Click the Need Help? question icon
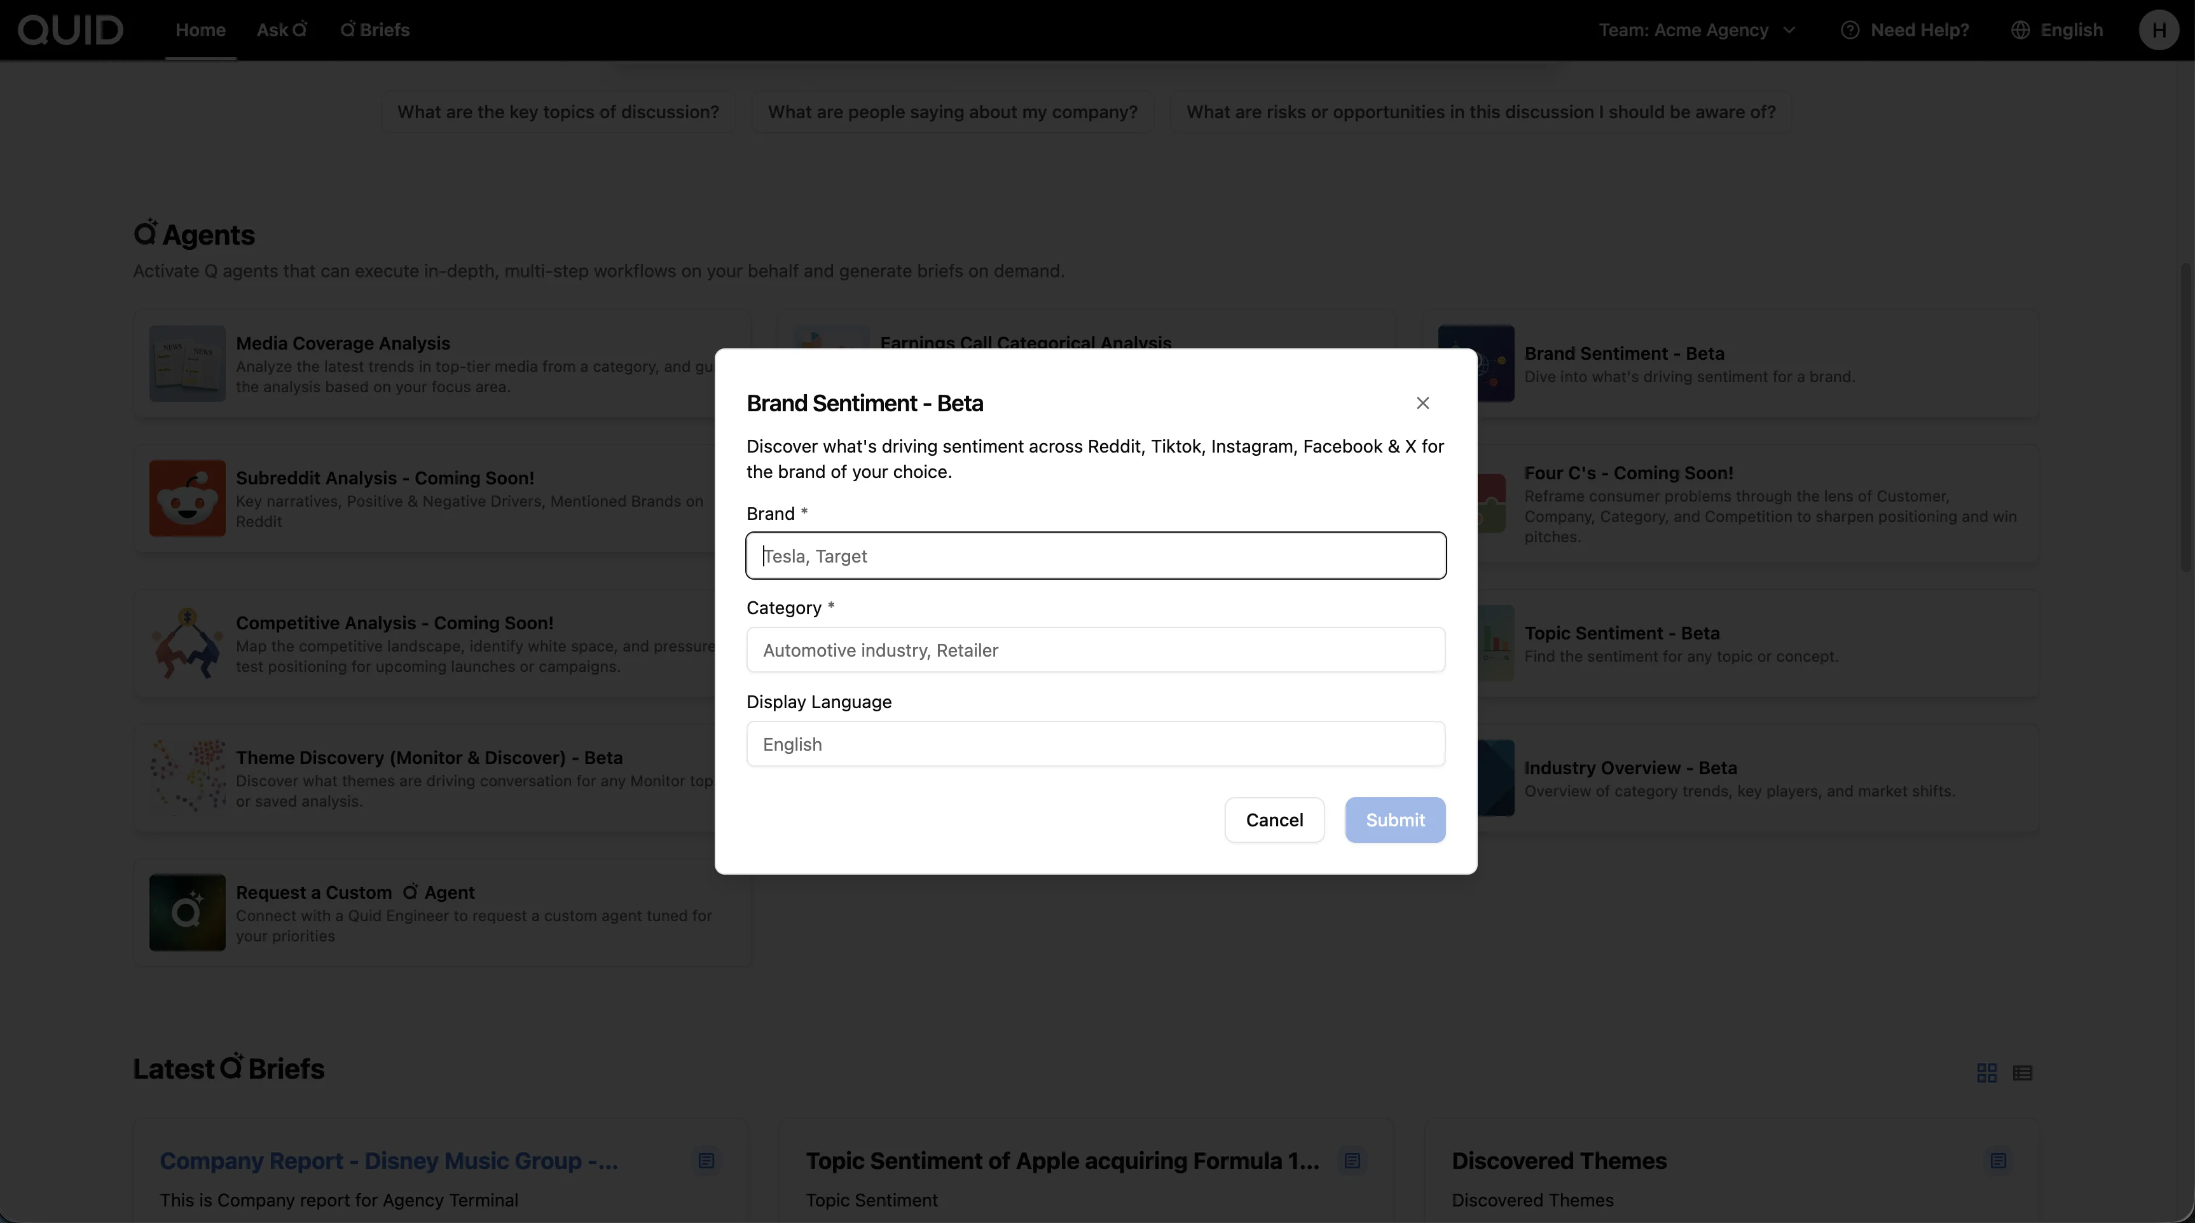The height and width of the screenshot is (1223, 2195). [x=1849, y=30]
